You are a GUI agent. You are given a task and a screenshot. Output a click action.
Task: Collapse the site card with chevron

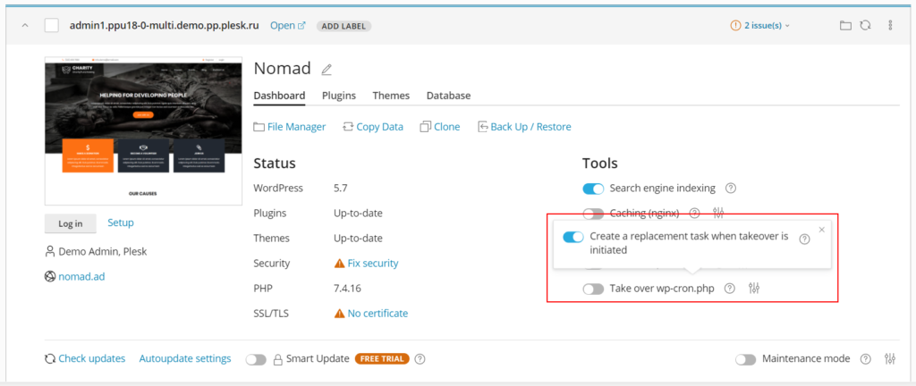pos(25,26)
